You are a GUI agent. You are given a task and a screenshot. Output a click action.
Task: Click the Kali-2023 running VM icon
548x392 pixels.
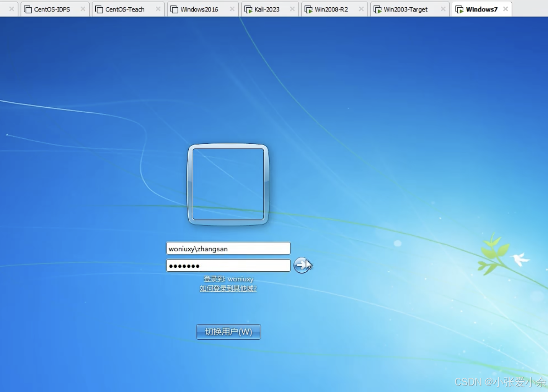[x=248, y=9]
